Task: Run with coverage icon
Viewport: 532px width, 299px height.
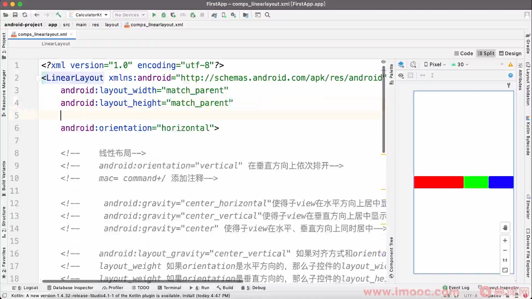Action: click(173, 15)
